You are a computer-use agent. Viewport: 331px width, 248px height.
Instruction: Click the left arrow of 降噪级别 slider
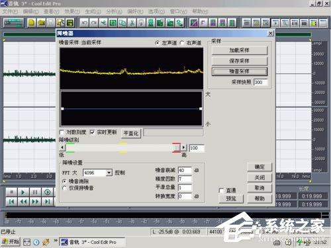click(62, 147)
